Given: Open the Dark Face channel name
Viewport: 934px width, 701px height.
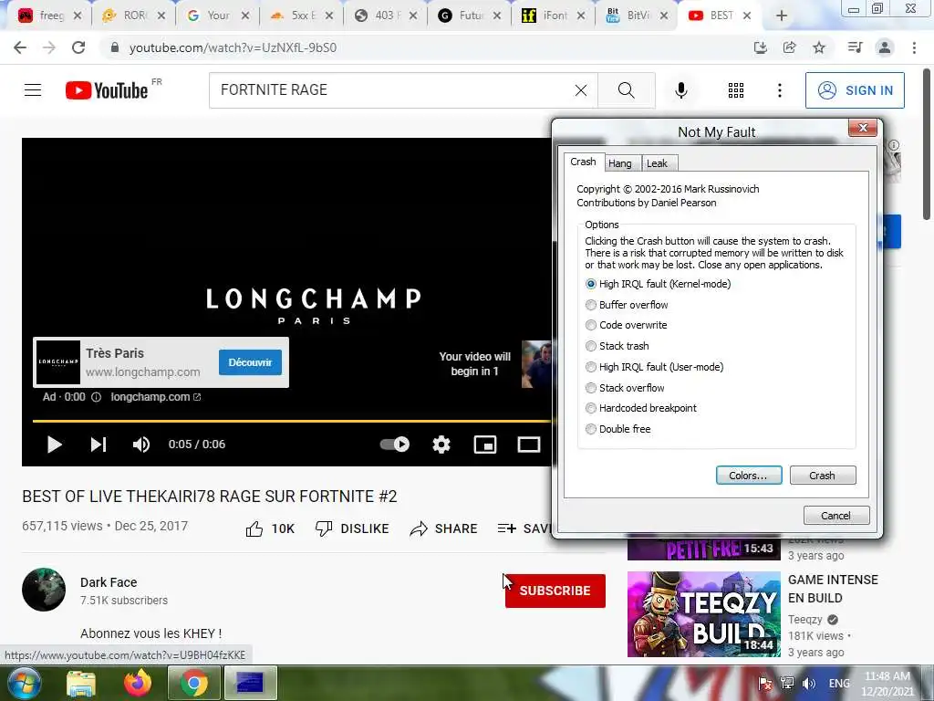Looking at the screenshot, I should tap(109, 582).
